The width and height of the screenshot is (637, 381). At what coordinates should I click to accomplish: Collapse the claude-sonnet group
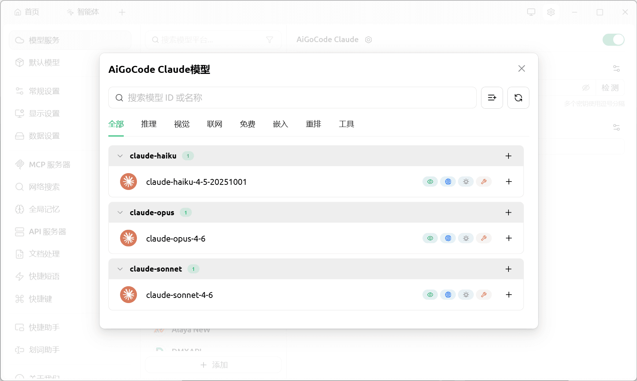[x=120, y=269]
